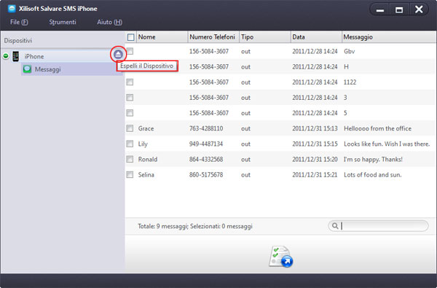Open the Strumenti menu

tap(63, 22)
